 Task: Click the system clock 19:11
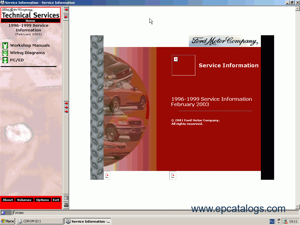point(293,221)
